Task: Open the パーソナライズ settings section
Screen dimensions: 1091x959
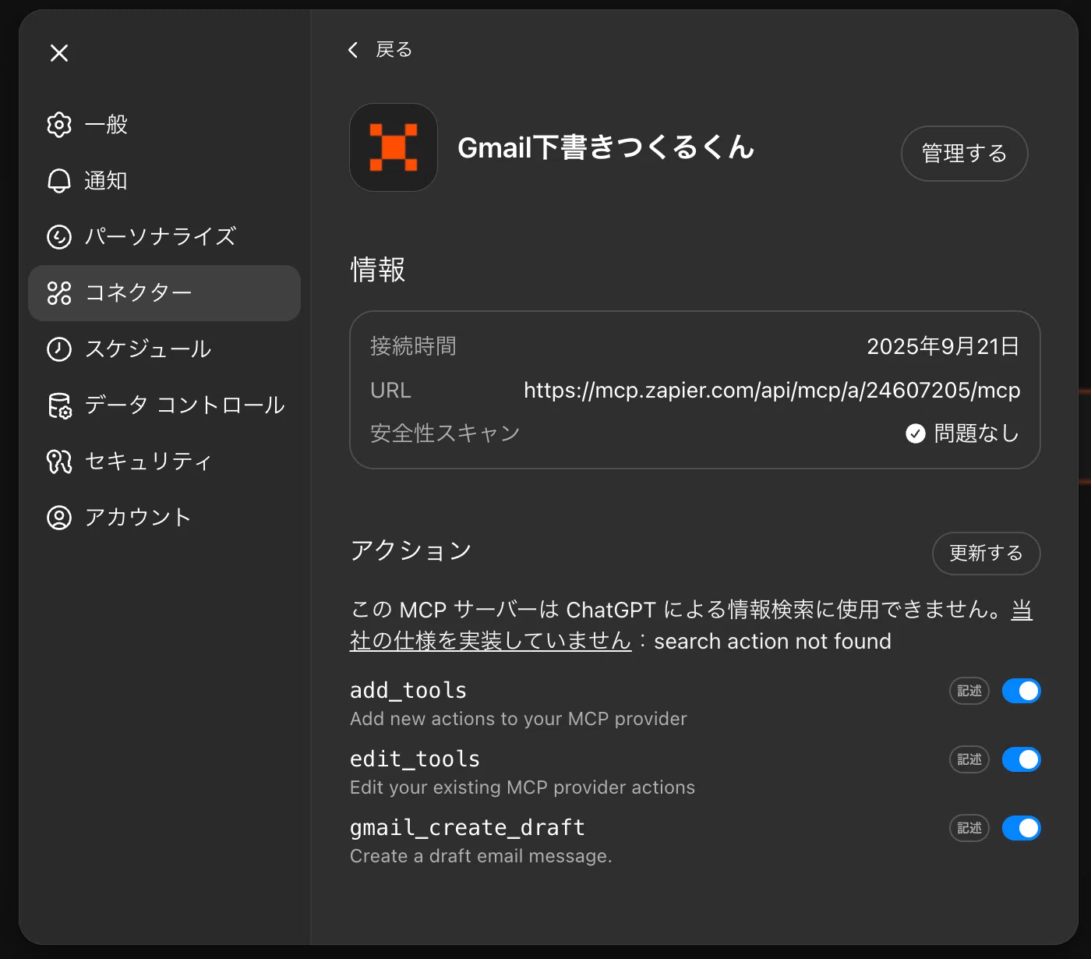Action: [164, 237]
